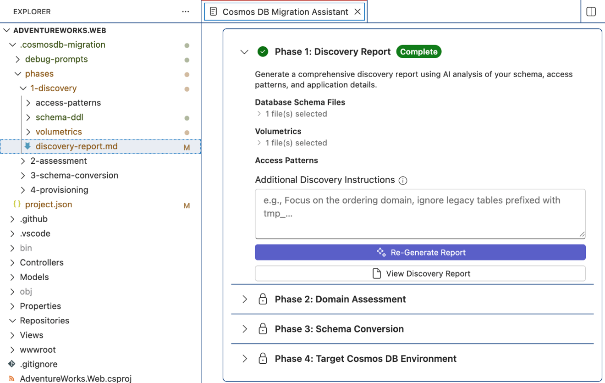Viewport: 605px width, 383px height.
Task: Click the split editor layout icon
Action: (x=591, y=11)
